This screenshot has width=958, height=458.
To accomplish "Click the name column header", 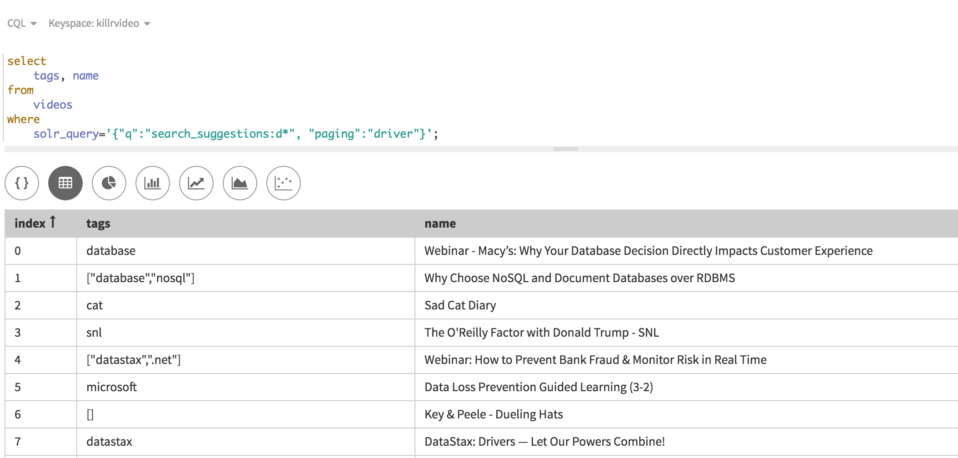I will [440, 224].
